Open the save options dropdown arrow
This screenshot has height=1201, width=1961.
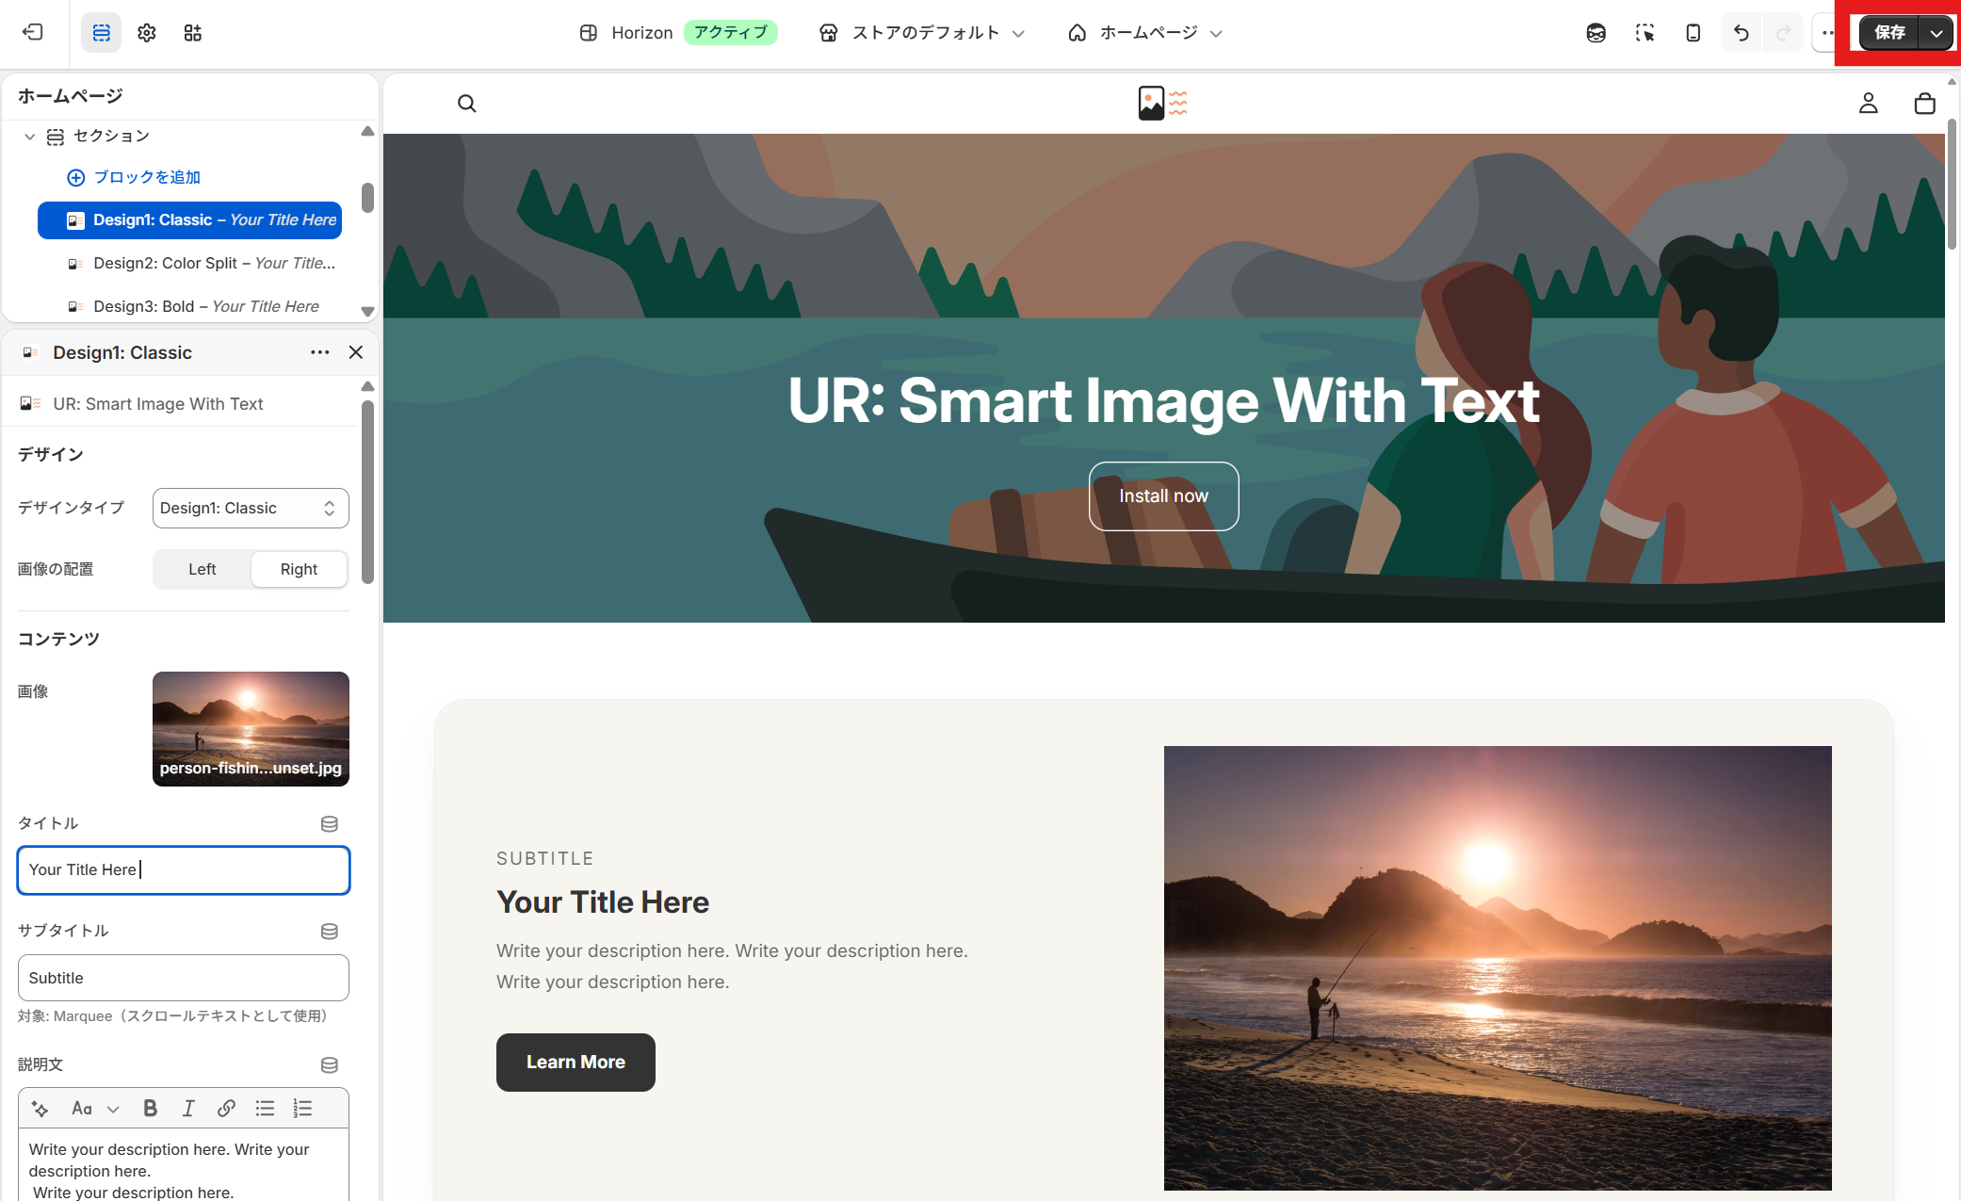(x=1936, y=33)
